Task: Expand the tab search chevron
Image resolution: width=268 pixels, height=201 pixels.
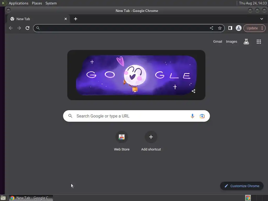Action: click(x=262, y=19)
